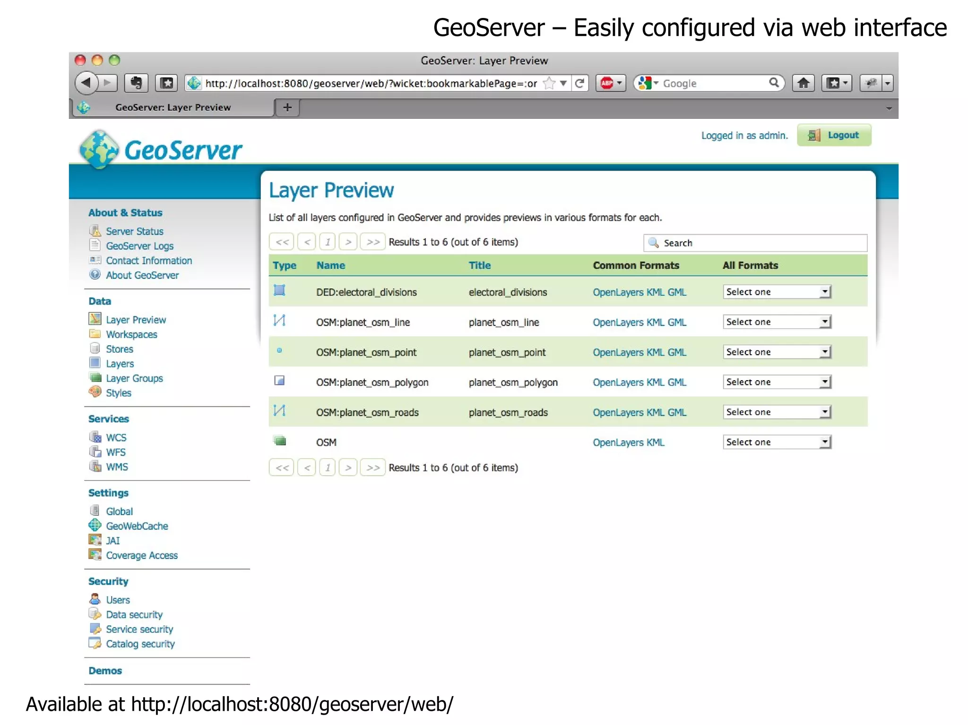
Task: Open a new tab with the plus button
Action: click(x=287, y=108)
